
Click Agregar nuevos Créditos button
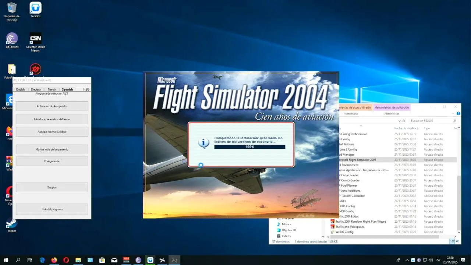click(52, 132)
